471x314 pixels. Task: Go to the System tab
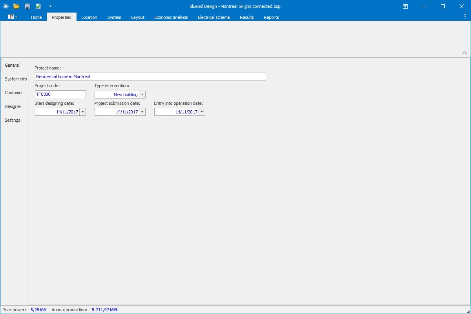[x=114, y=17]
